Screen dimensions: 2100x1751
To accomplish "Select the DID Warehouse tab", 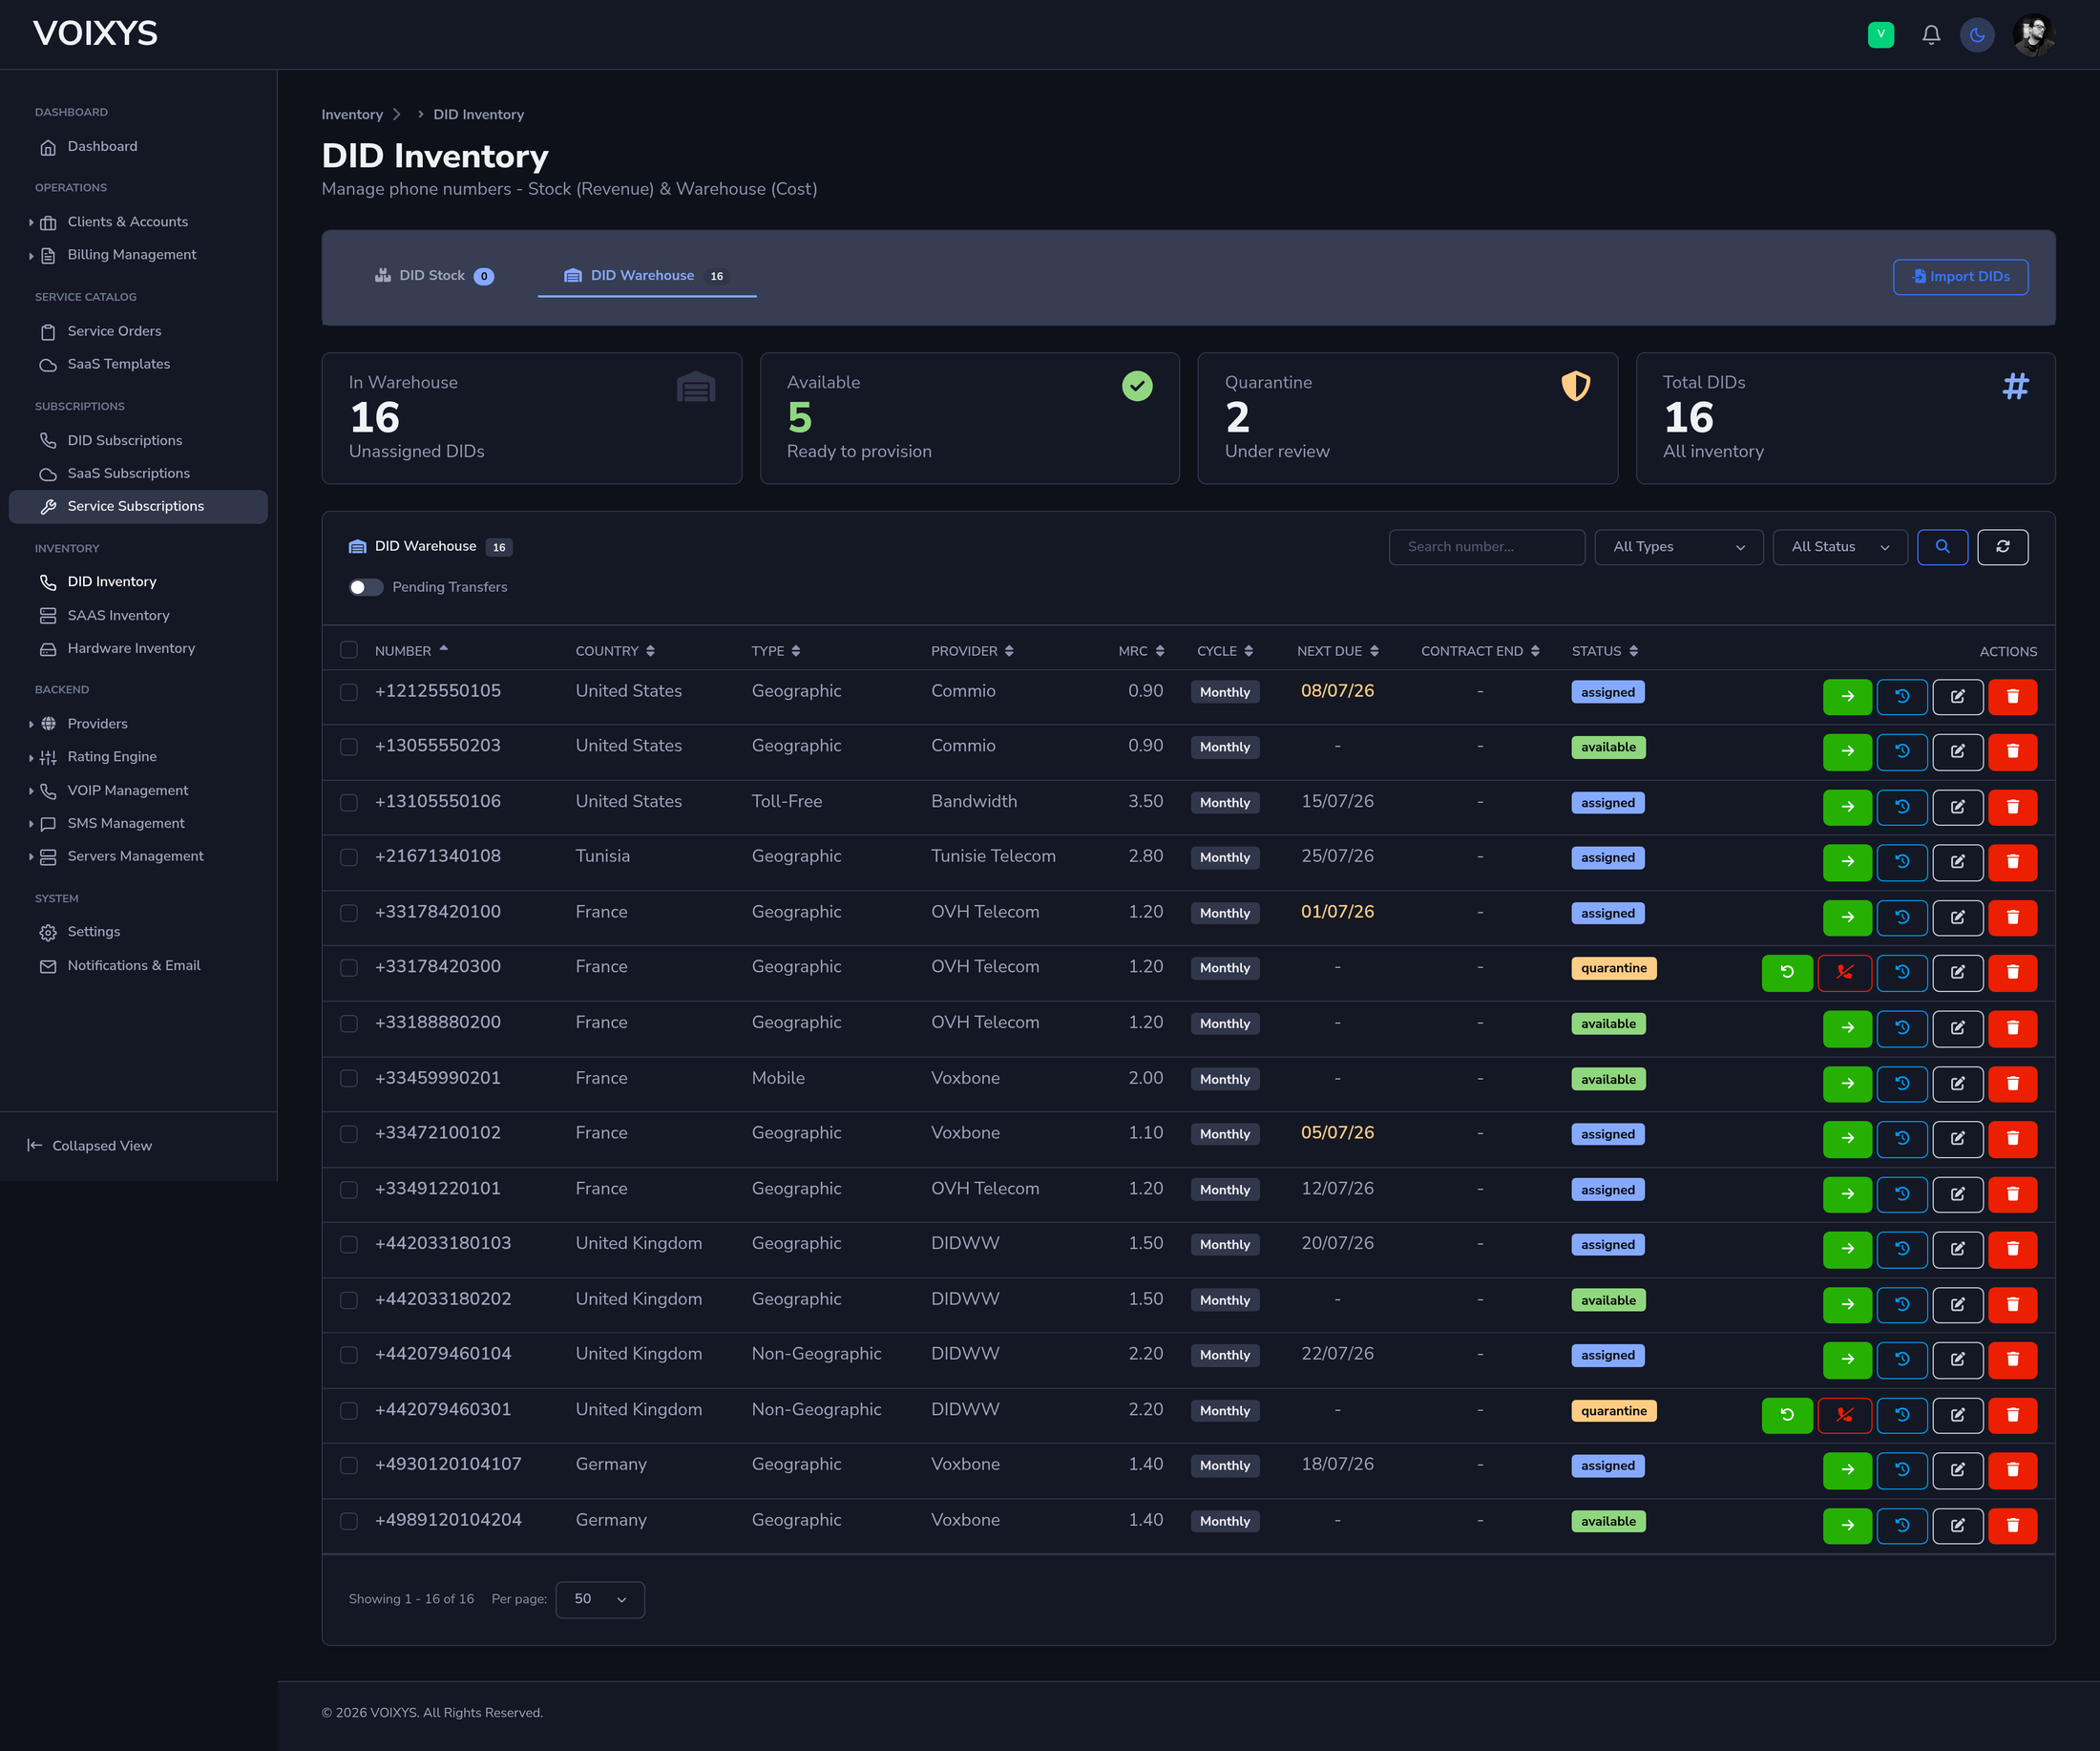I will 646,276.
